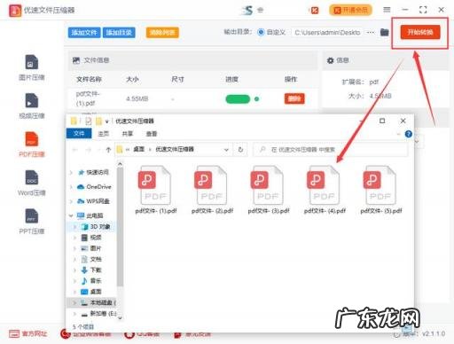
Task: Open the 共享 tab in Explorer ribbon
Action: tap(128, 134)
